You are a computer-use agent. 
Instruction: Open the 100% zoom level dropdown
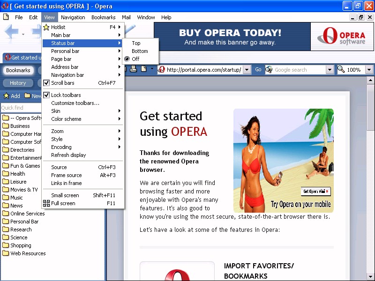click(369, 70)
